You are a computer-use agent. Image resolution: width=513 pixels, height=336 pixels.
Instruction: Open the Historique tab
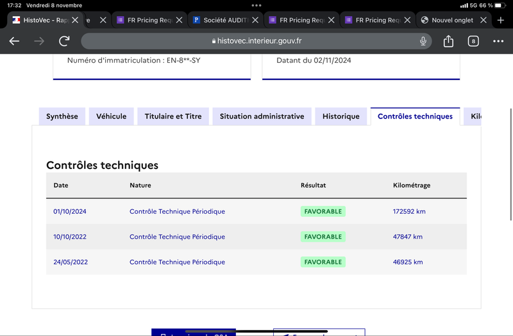(341, 116)
